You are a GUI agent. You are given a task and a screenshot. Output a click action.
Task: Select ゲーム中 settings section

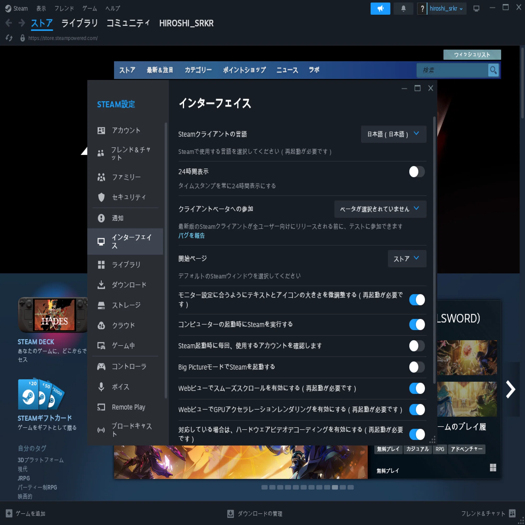coord(125,346)
